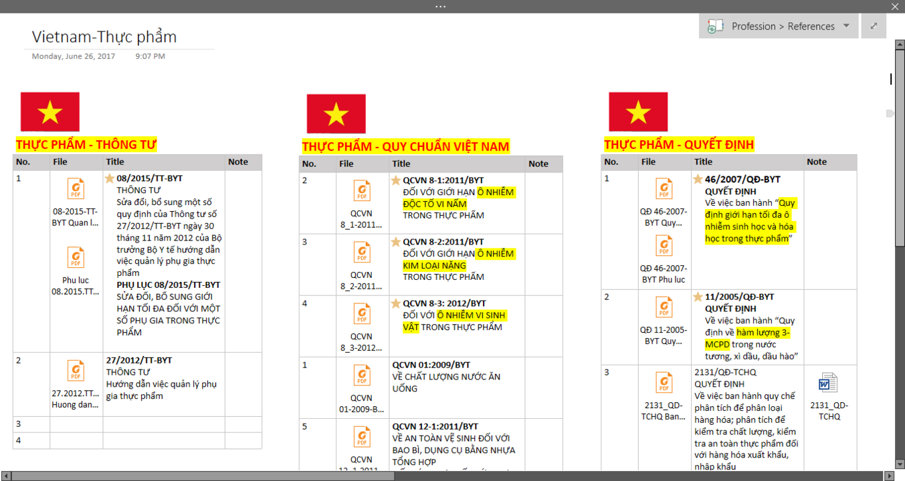This screenshot has height=481, width=905.
Task: Click the star tag beside 46/2007/QĐ-BYT
Action: click(698, 179)
